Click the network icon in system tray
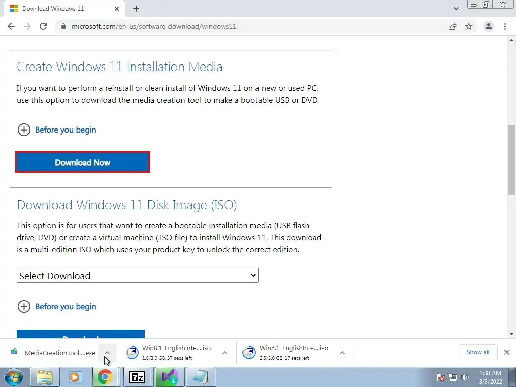 coord(453,377)
